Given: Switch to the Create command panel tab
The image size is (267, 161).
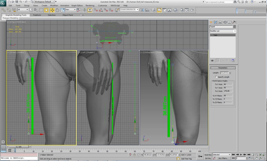Looking at the screenshot, I should (x=211, y=22).
